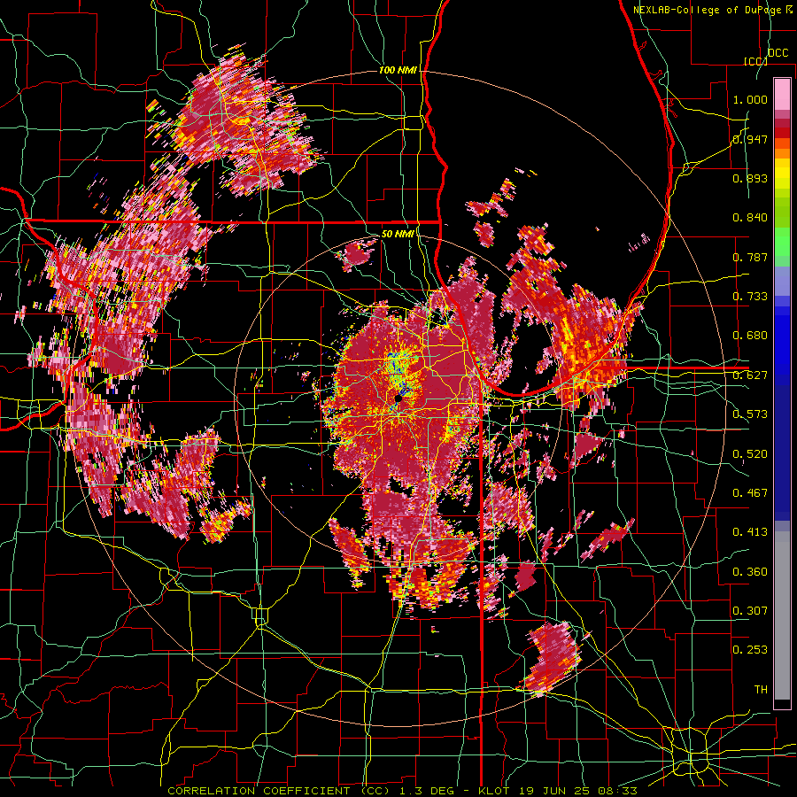Click the 0.893 scale value

[750, 178]
